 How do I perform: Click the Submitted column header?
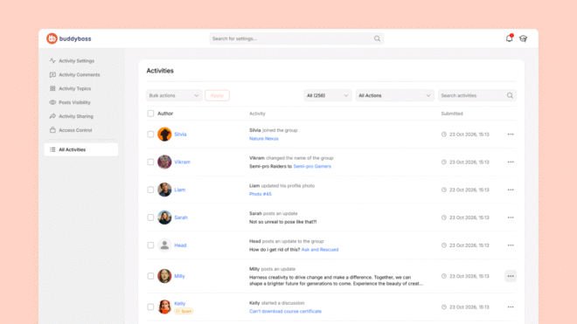point(452,114)
